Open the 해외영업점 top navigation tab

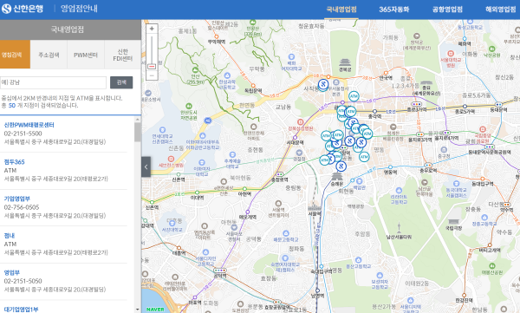(x=500, y=10)
